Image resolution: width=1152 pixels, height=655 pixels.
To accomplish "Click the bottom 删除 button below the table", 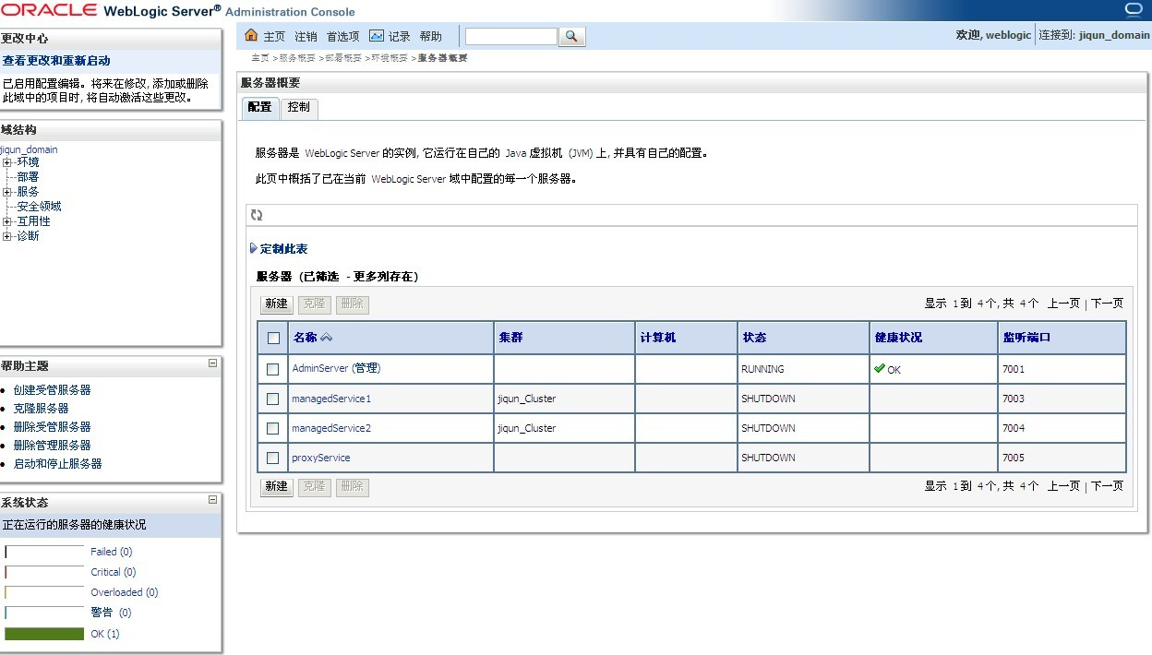I will pyautogui.click(x=353, y=487).
